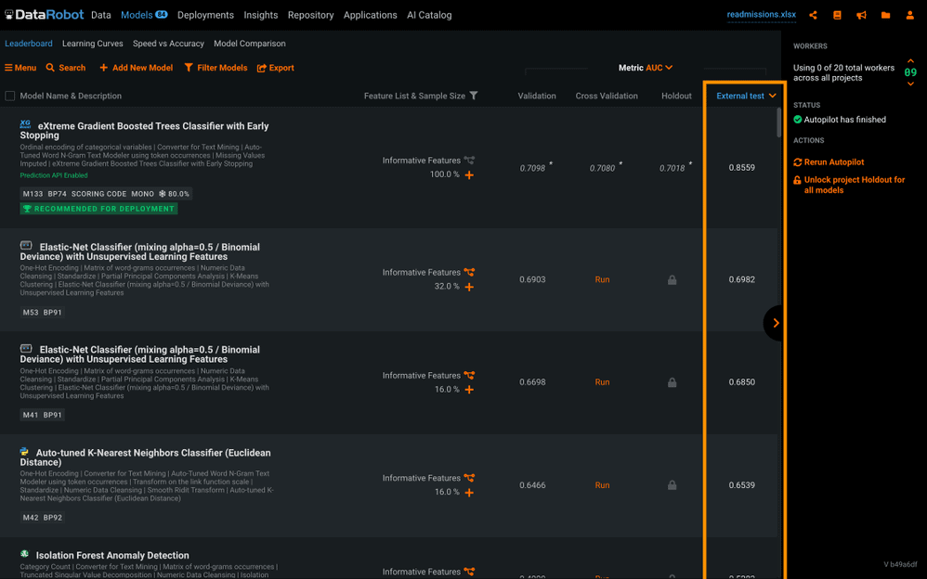Click the blueprint icon in the M41 row

[469, 375]
